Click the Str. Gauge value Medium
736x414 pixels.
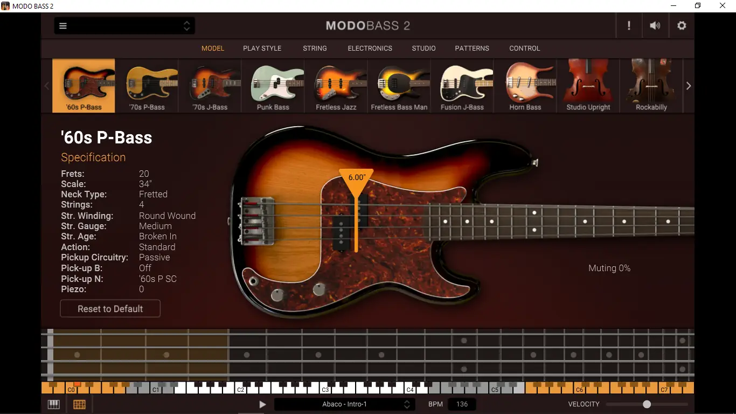coord(155,226)
